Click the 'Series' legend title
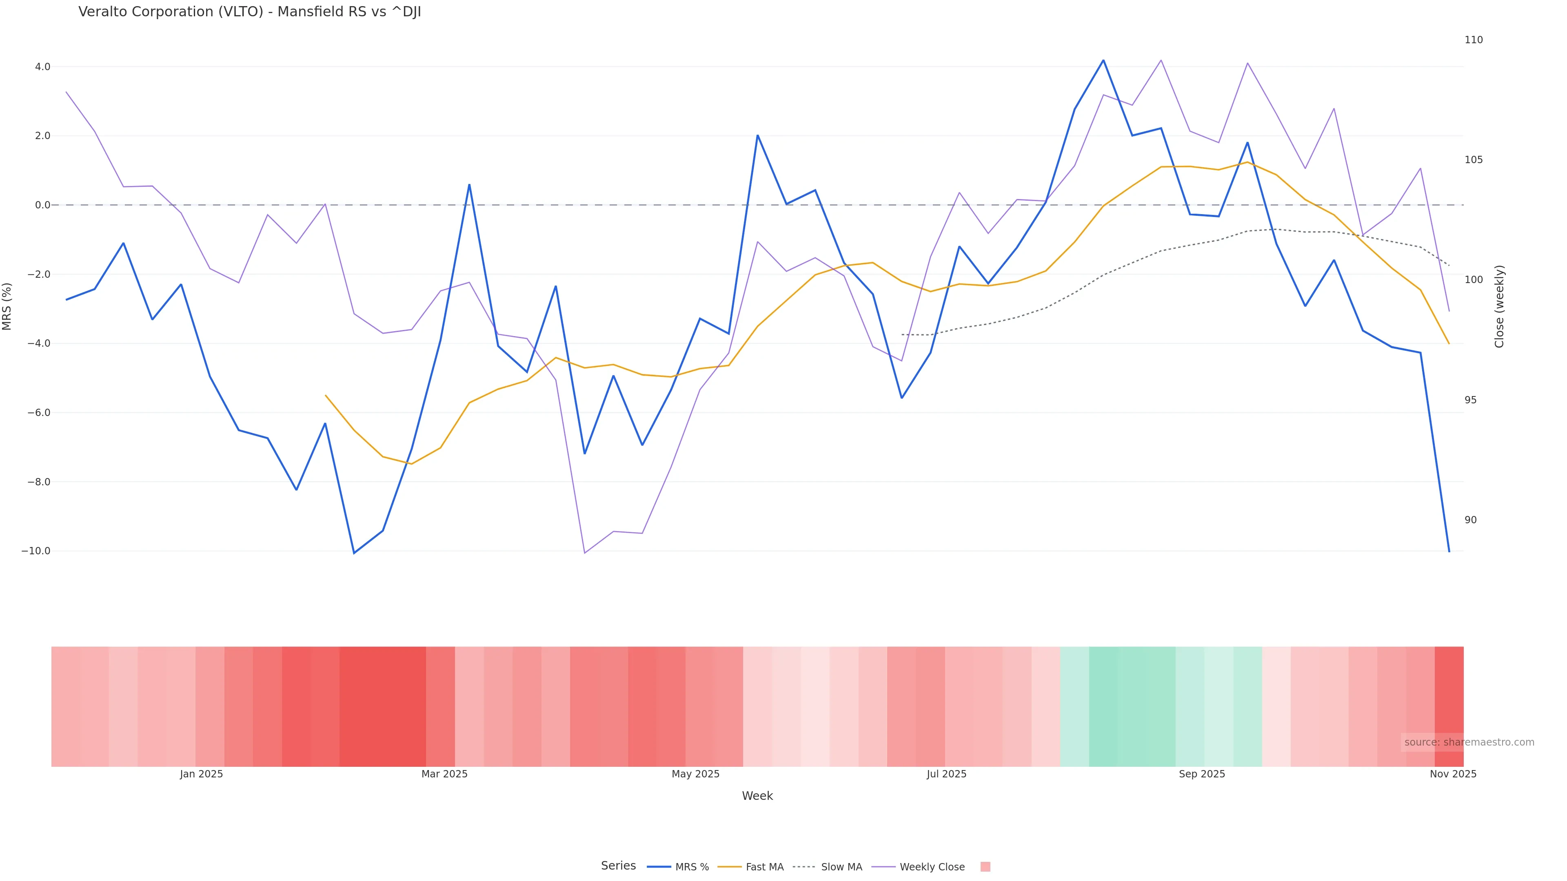 618,866
